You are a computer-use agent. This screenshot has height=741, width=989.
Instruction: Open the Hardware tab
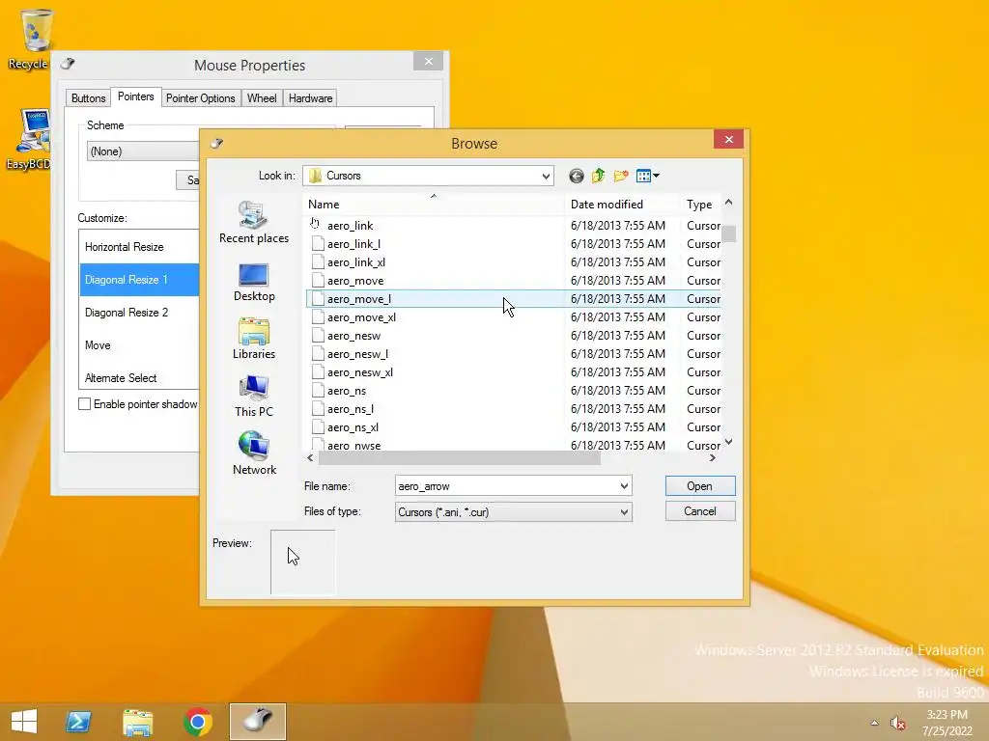(310, 98)
